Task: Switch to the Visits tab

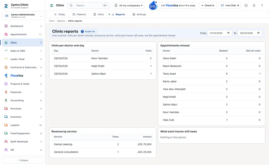Action: tap(99, 14)
